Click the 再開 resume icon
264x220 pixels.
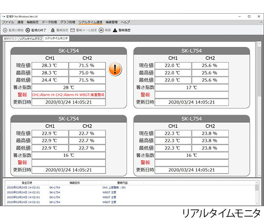tap(101, 30)
